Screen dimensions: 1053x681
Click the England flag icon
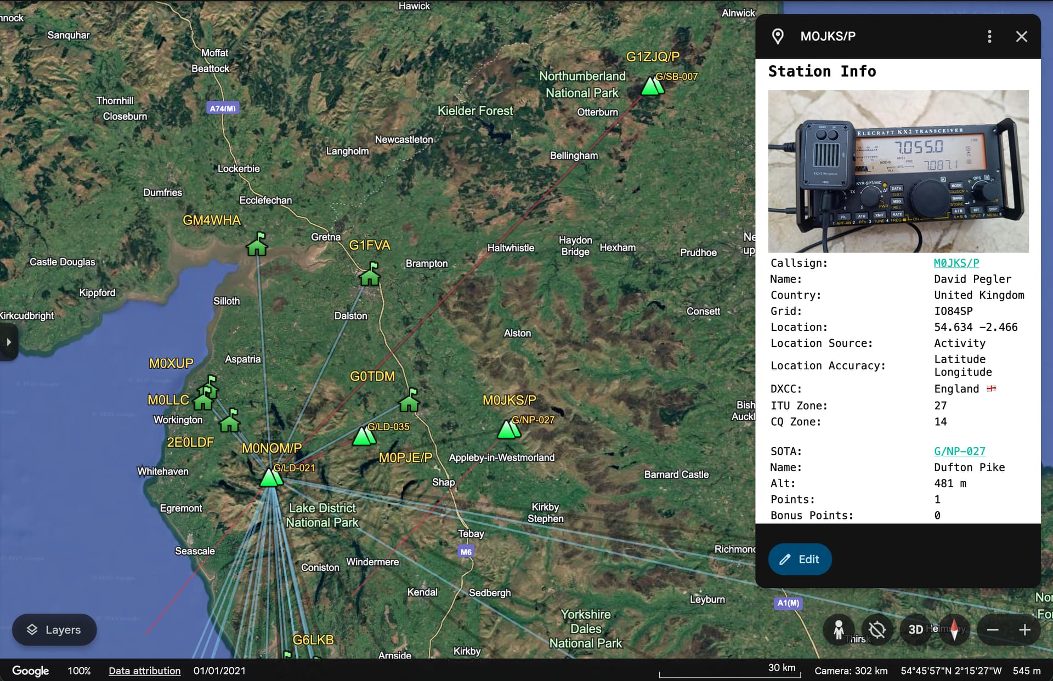pyautogui.click(x=992, y=388)
